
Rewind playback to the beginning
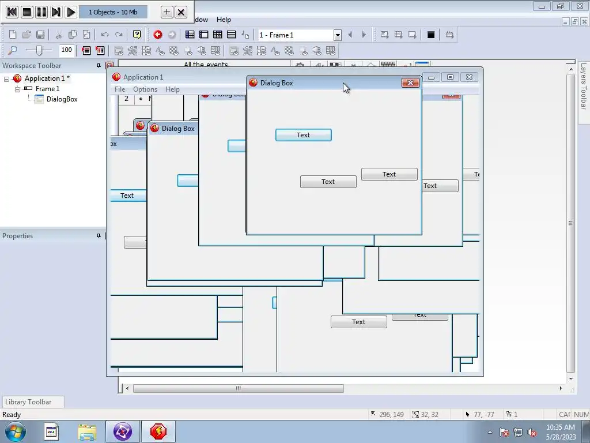point(12,12)
